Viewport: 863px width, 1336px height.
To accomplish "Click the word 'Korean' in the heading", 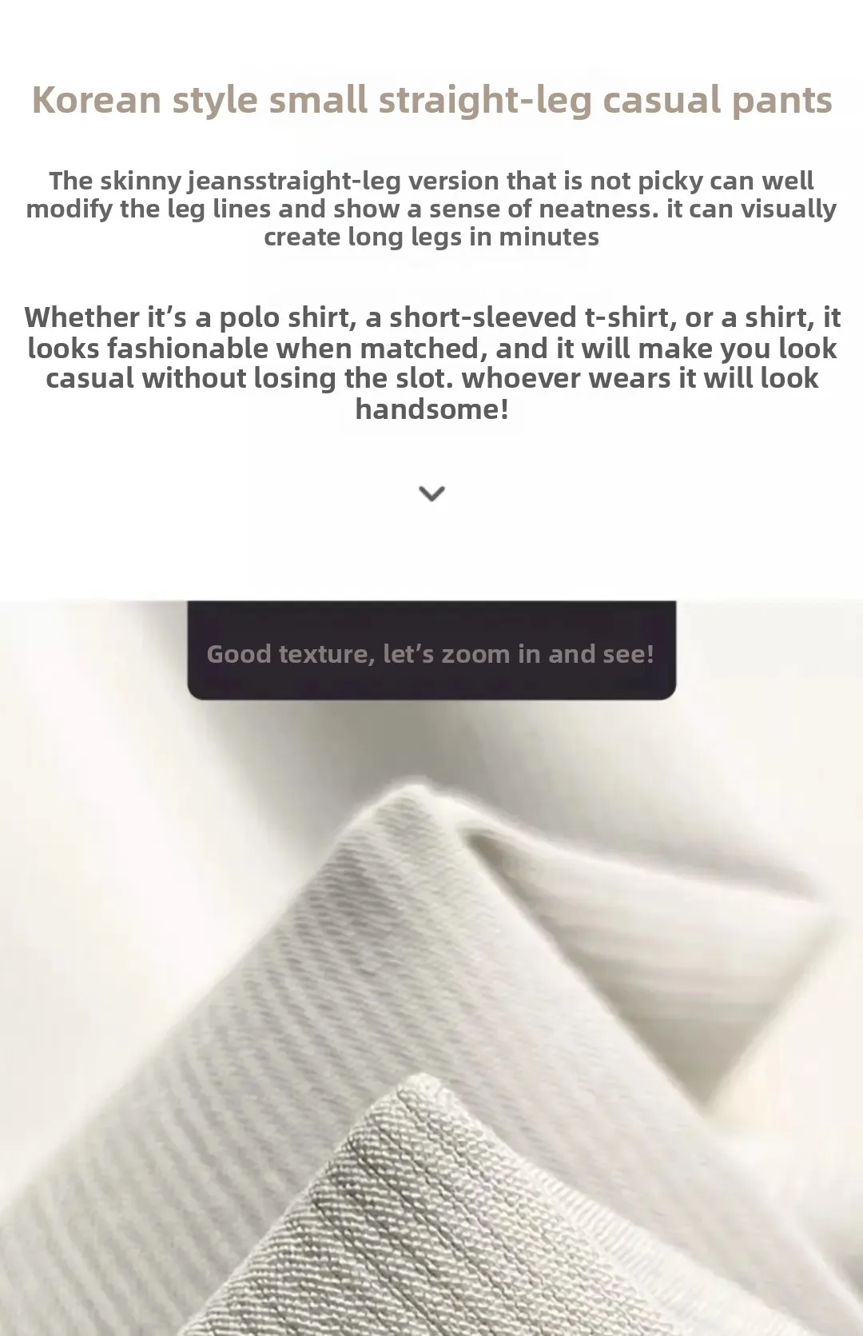I will coord(97,100).
